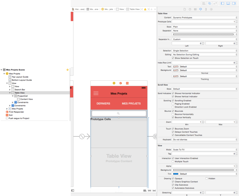Viewport: 239px width, 196px height.
Task: Open Selection dropdown (Single Selection)
Action: coord(205,50)
